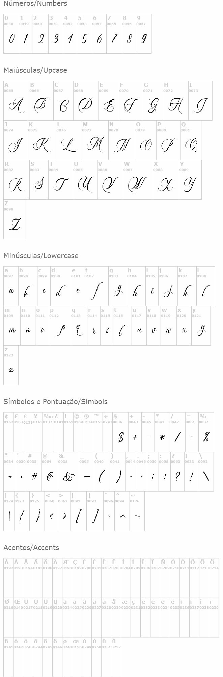Select the number 0 glyph cell
Viewport: 223px width, 677px height.
11,34
